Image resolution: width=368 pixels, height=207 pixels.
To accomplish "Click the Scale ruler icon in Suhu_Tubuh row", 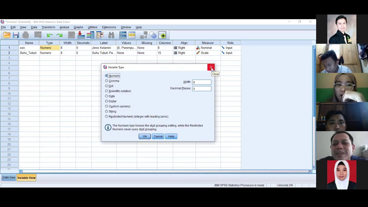I will (x=198, y=53).
